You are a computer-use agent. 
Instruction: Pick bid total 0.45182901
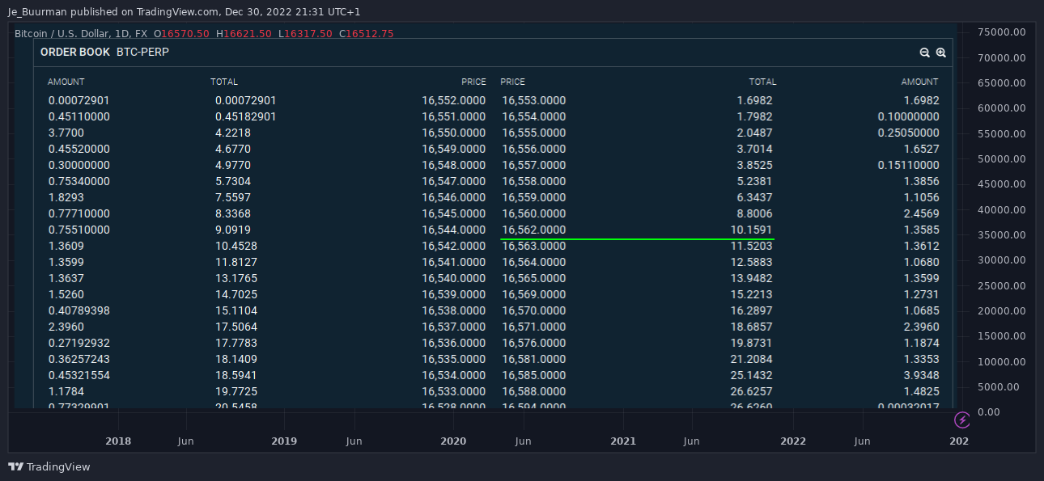tap(246, 116)
